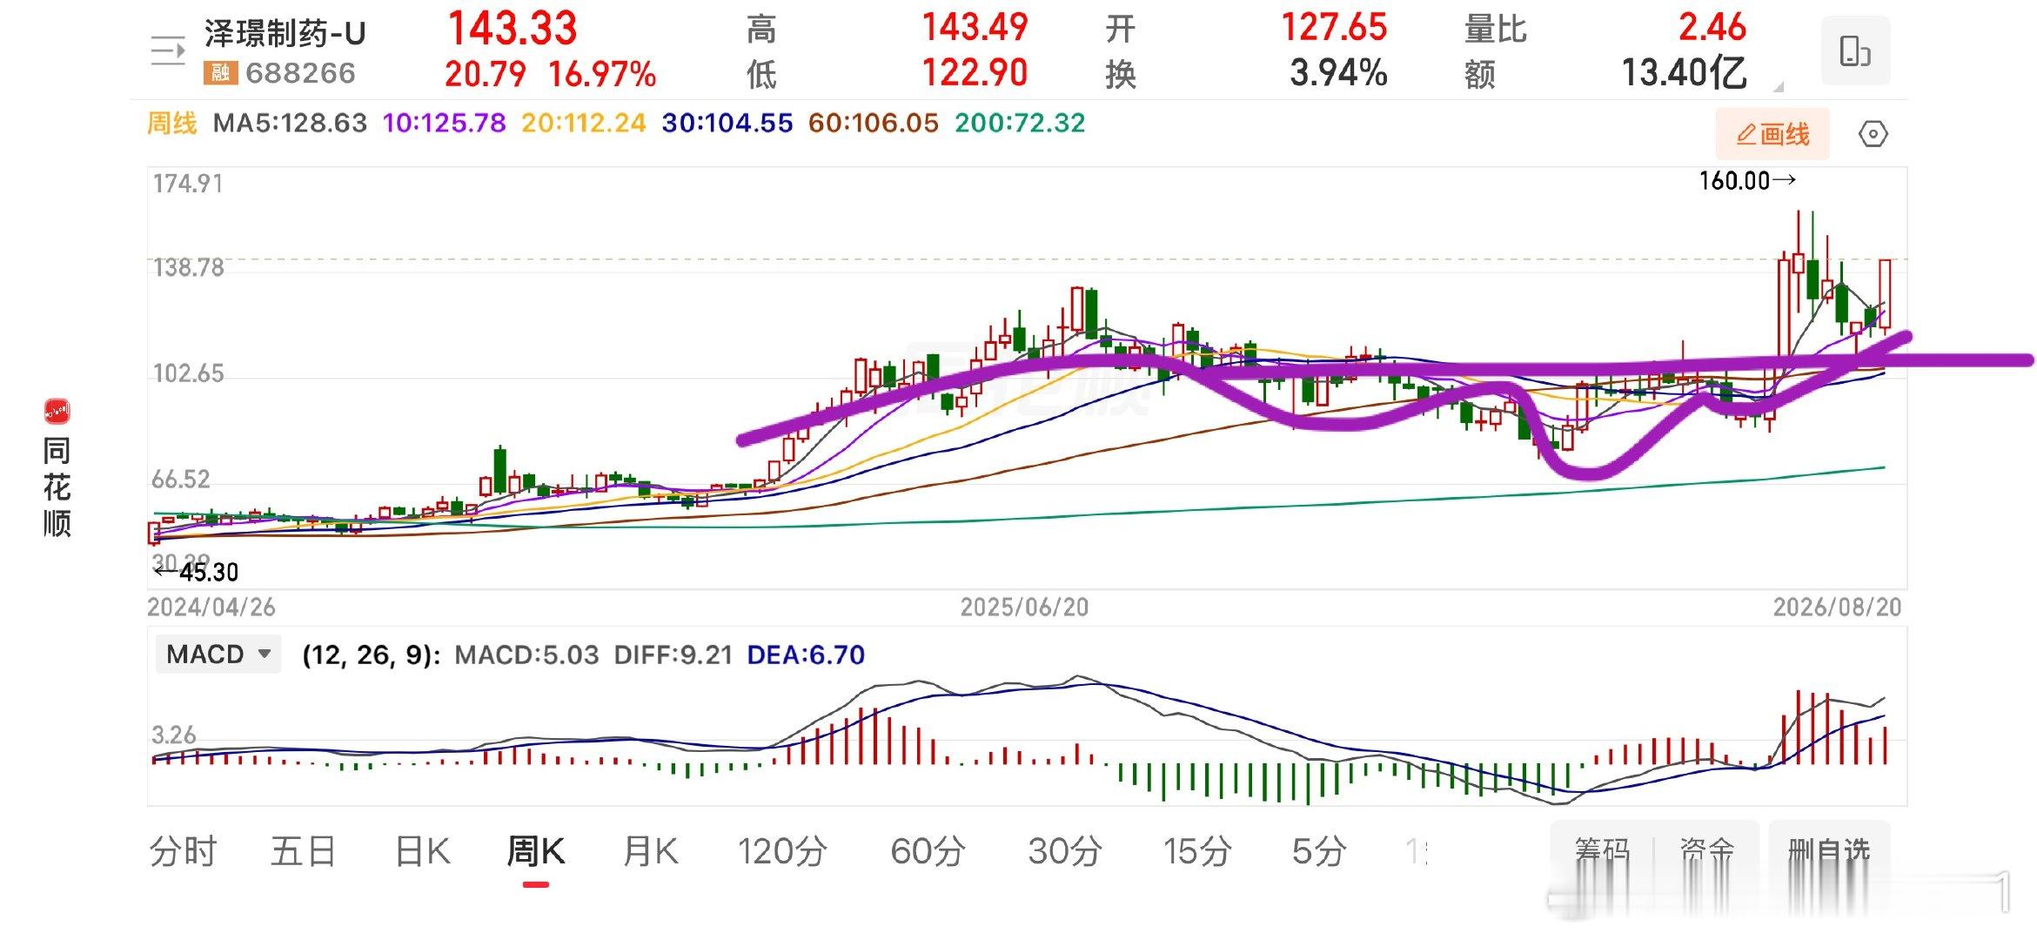Tap the MA5:128.63 indicator value
Screen dimensions: 2037x940
291,123
